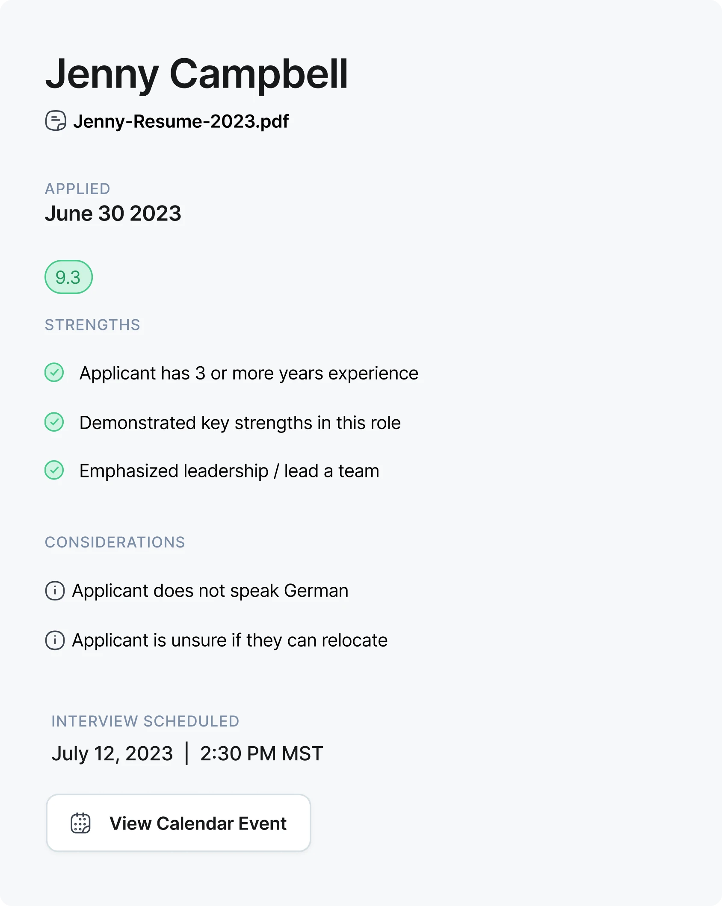This screenshot has width=722, height=906.
Task: Click the green check beside key strengths
Action: [54, 422]
